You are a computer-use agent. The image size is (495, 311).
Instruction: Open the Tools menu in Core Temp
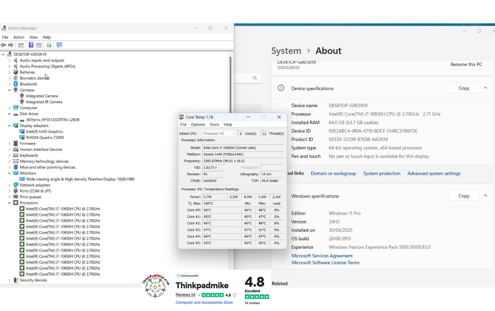click(214, 125)
